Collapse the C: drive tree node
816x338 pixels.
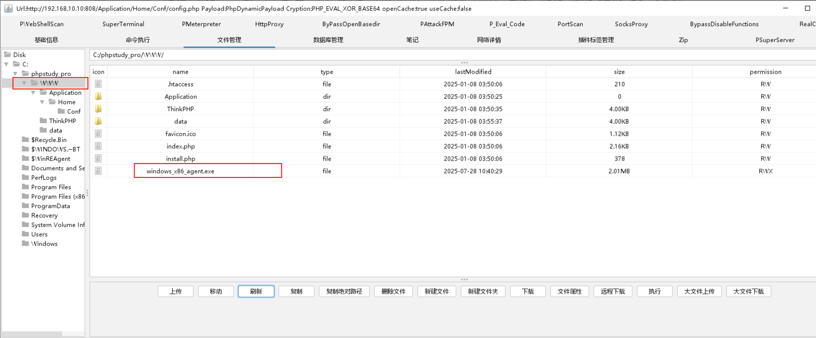(7, 64)
